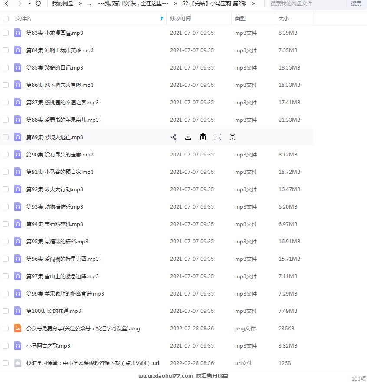Image resolution: width=367 pixels, height=382 pixels.
Task: Open 我的网盘 breadcrumb
Action: click(63, 3)
